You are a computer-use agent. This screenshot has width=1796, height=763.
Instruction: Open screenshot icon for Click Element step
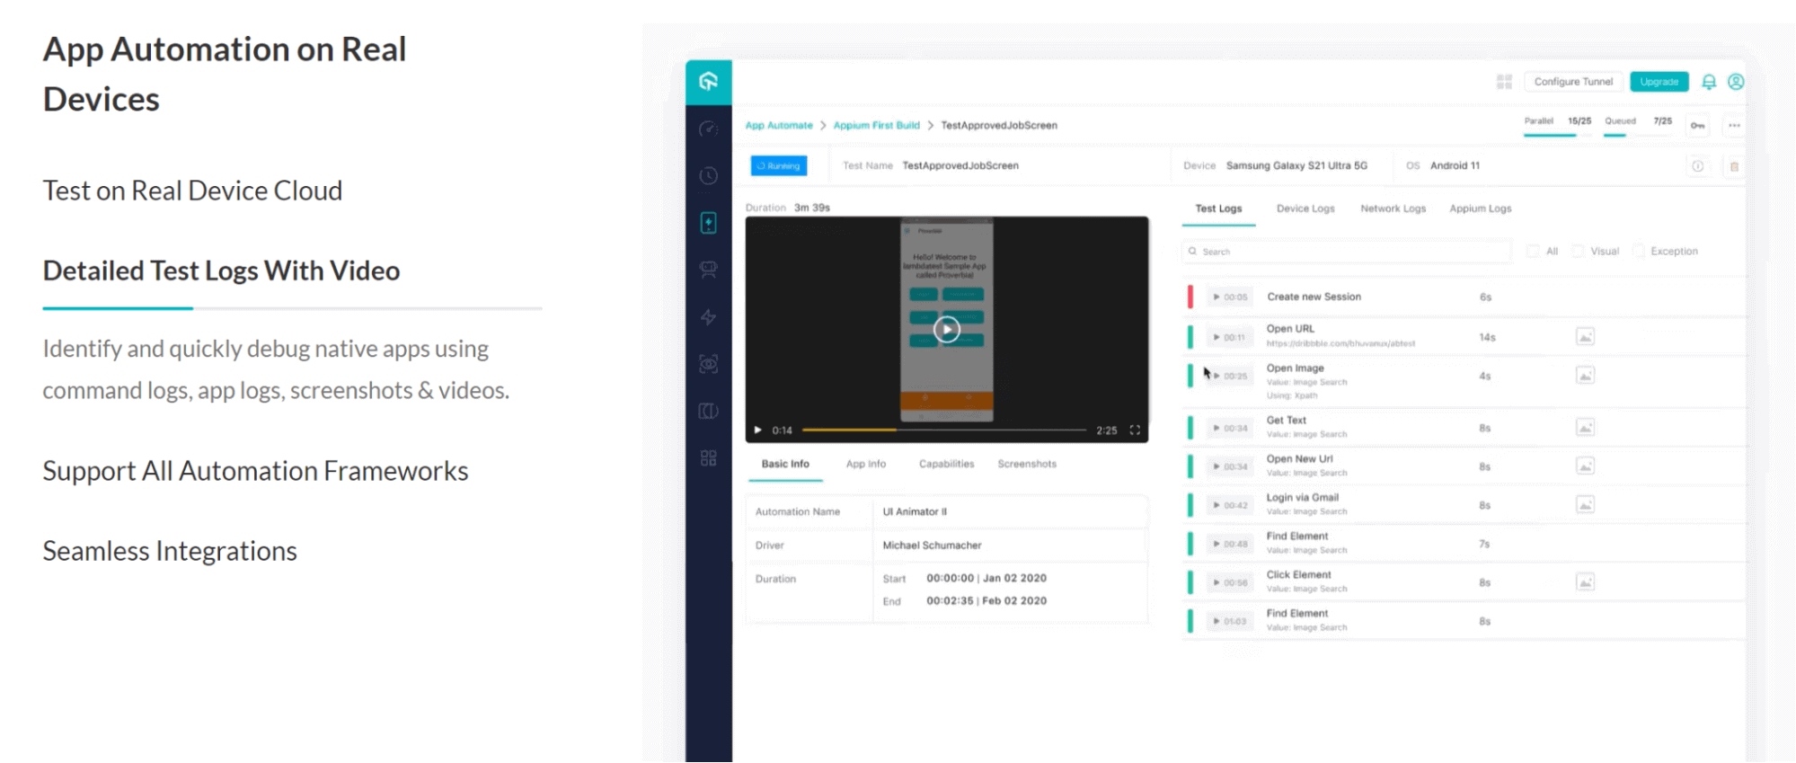1585,582
